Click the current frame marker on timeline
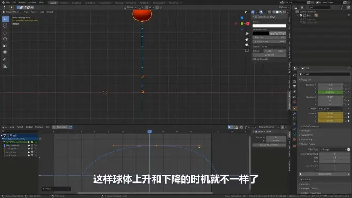 (149, 131)
